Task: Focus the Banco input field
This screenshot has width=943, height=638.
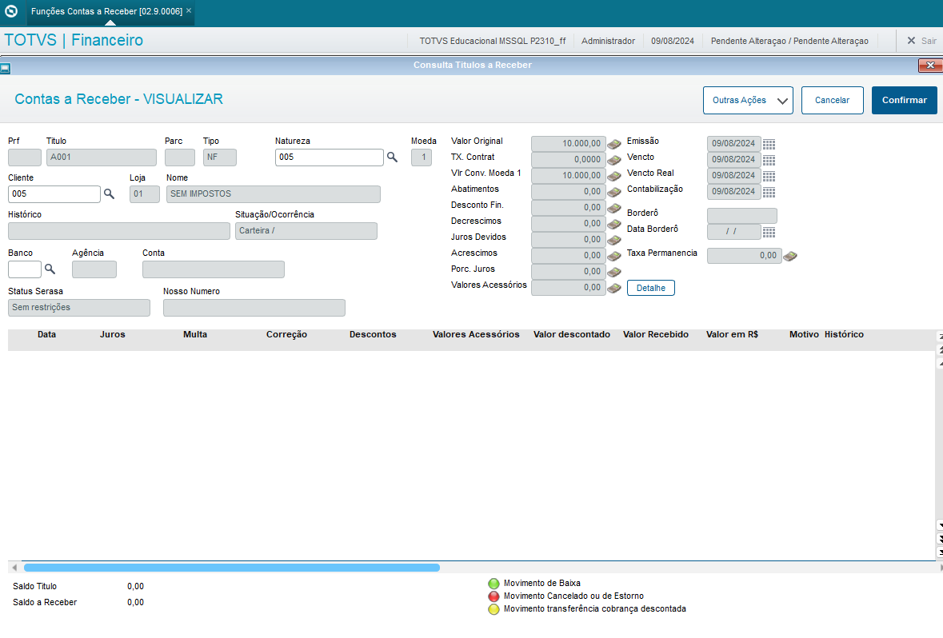Action: coord(24,269)
